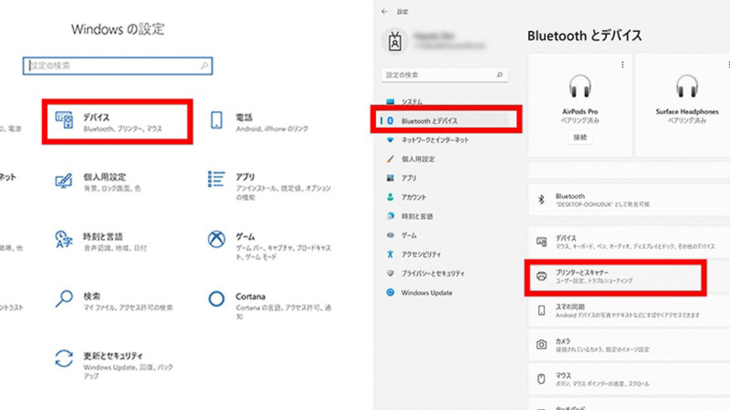The width and height of the screenshot is (730, 410).
Task: Click the 'Windows の設定' title text
Action: point(118,29)
